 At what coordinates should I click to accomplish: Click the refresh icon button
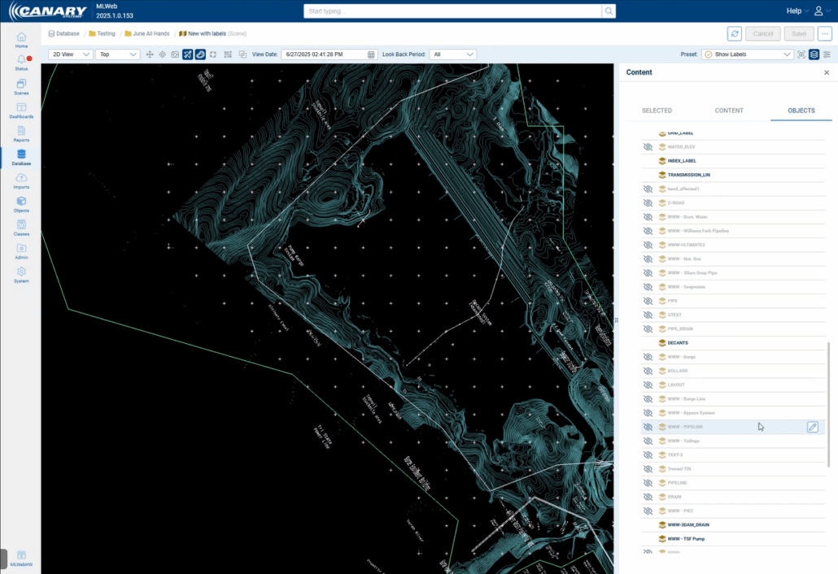734,33
